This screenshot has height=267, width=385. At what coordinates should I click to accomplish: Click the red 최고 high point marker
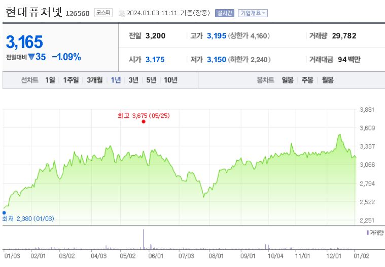[x=144, y=121]
